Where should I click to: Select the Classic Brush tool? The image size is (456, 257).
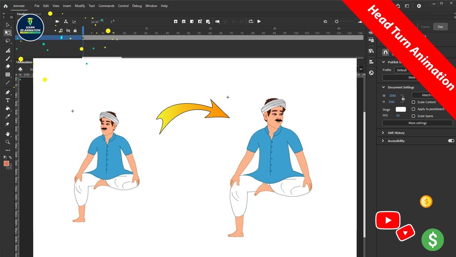click(x=8, y=59)
